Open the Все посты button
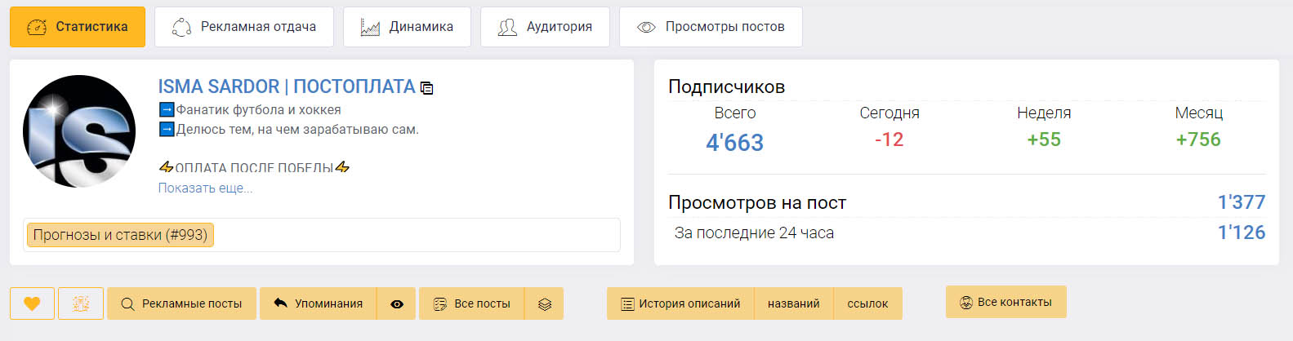Image resolution: width=1293 pixels, height=341 pixels. coord(471,303)
